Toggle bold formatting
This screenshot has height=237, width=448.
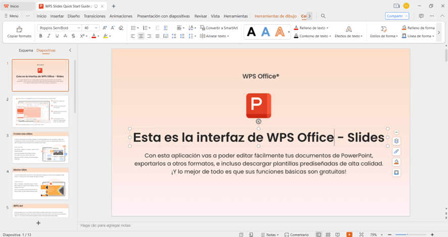tap(40, 36)
